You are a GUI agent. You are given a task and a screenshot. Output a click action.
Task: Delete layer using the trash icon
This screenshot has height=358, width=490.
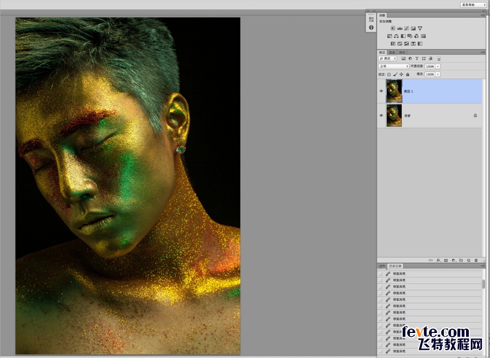pos(476,261)
